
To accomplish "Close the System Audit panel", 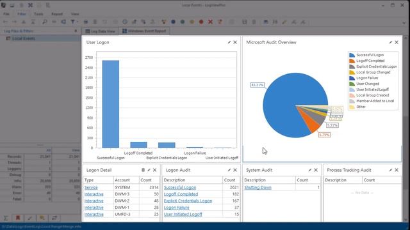I will click(x=316, y=170).
